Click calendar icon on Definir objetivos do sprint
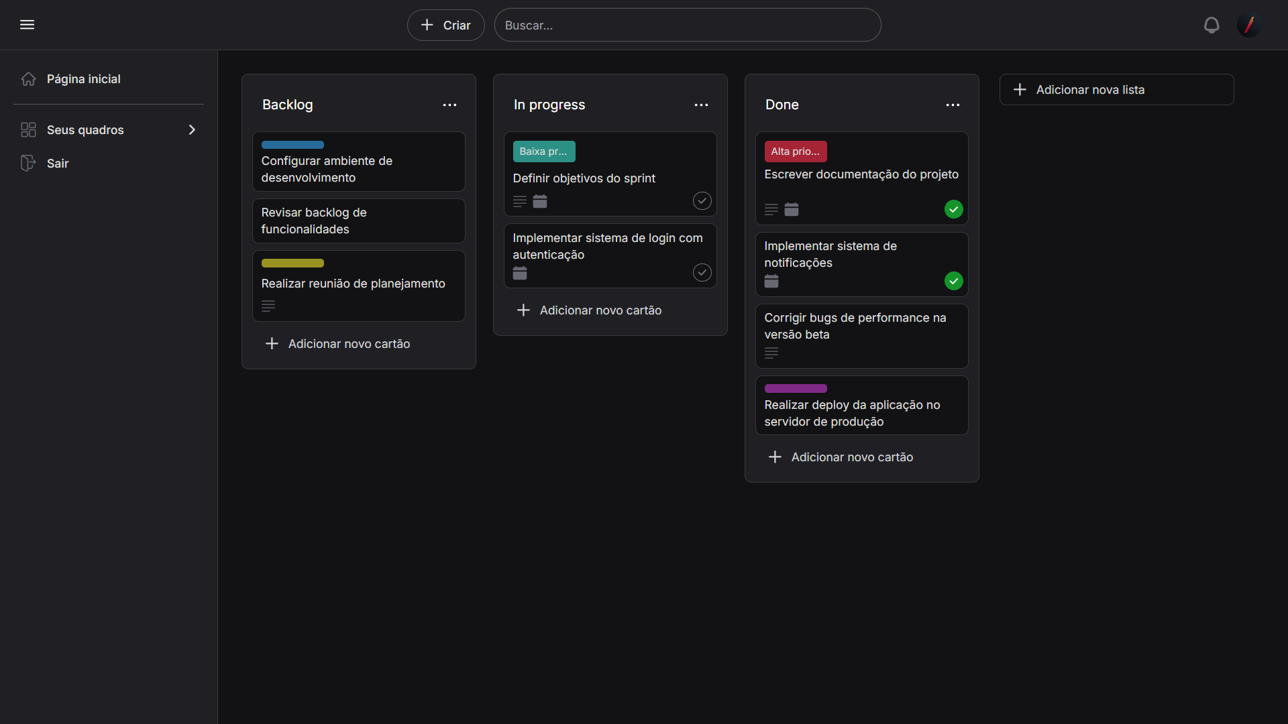Viewport: 1288px width, 724px height. [x=540, y=201]
